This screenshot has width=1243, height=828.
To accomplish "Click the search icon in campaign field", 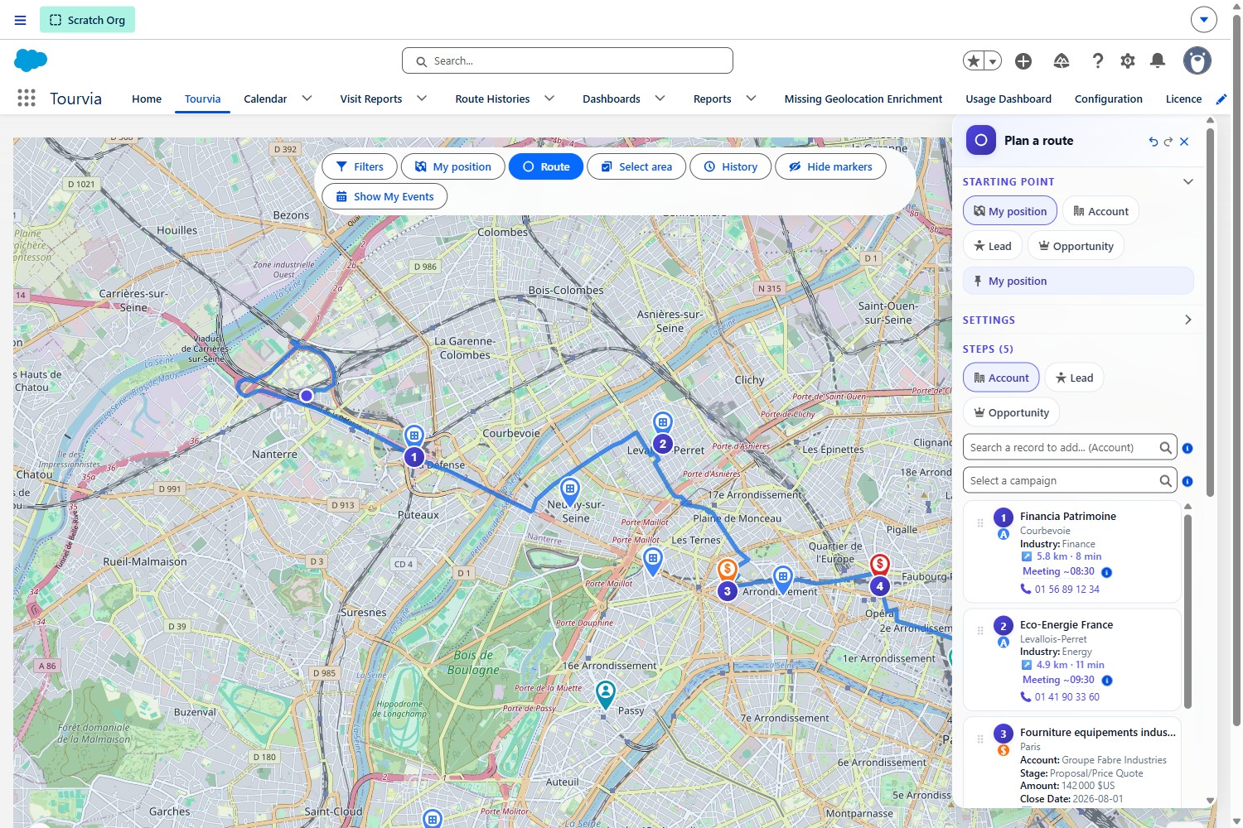I will 1165,481.
